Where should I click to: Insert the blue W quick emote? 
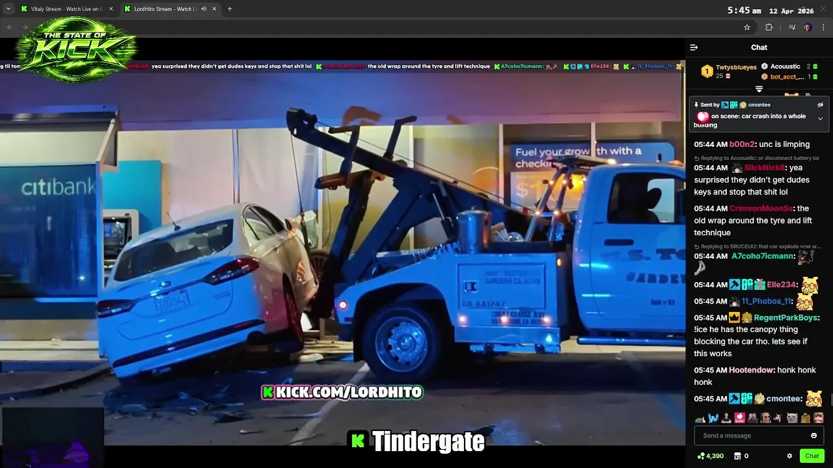[713, 418]
